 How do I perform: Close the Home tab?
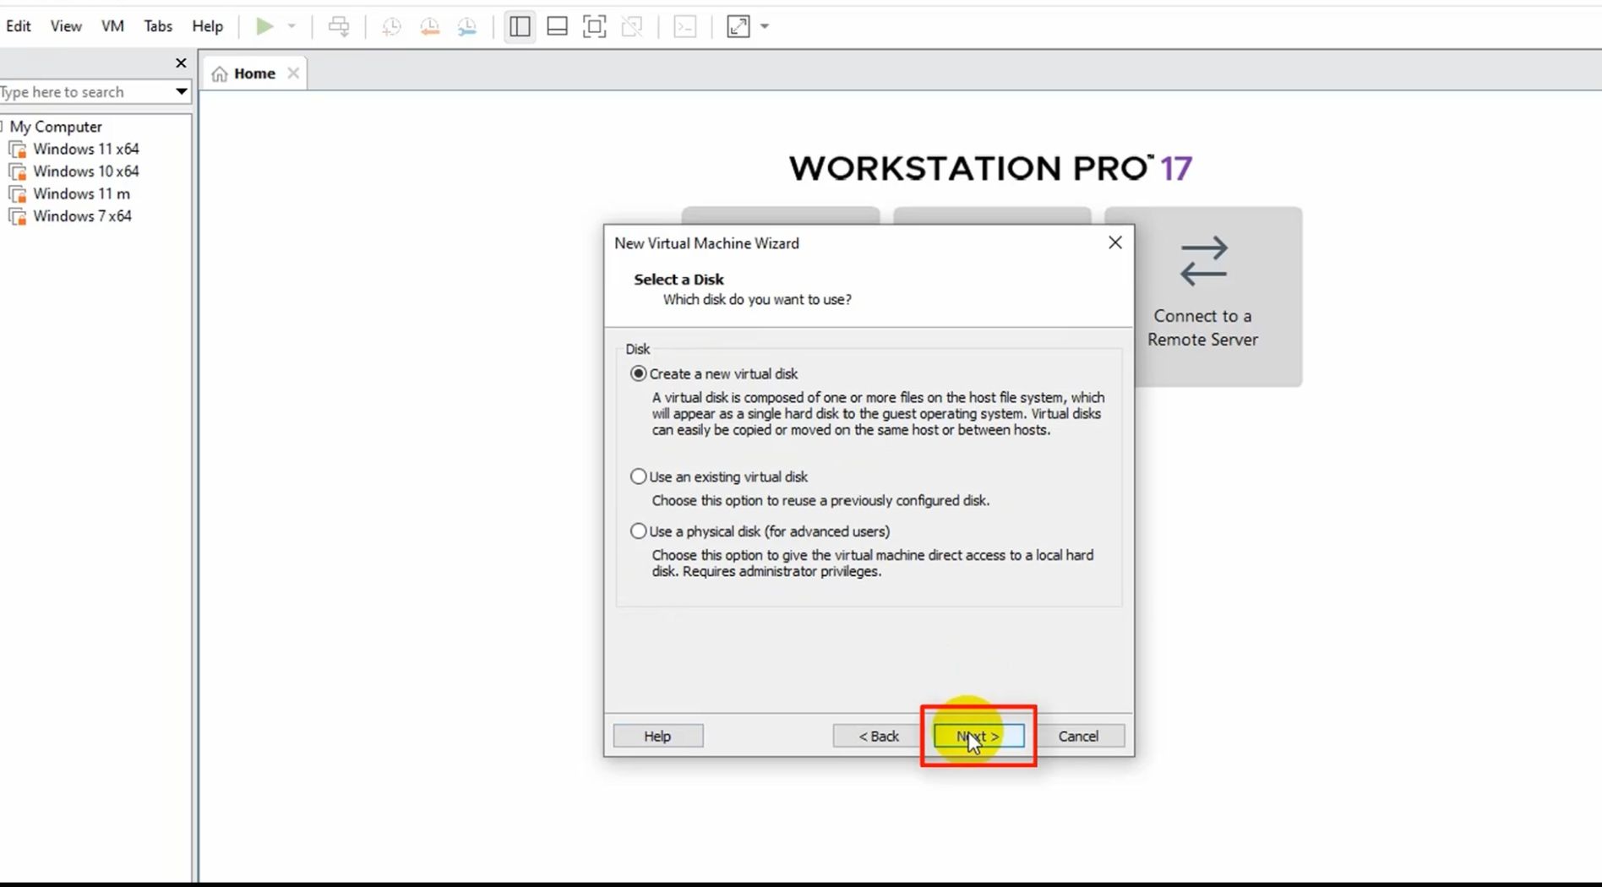click(x=293, y=73)
